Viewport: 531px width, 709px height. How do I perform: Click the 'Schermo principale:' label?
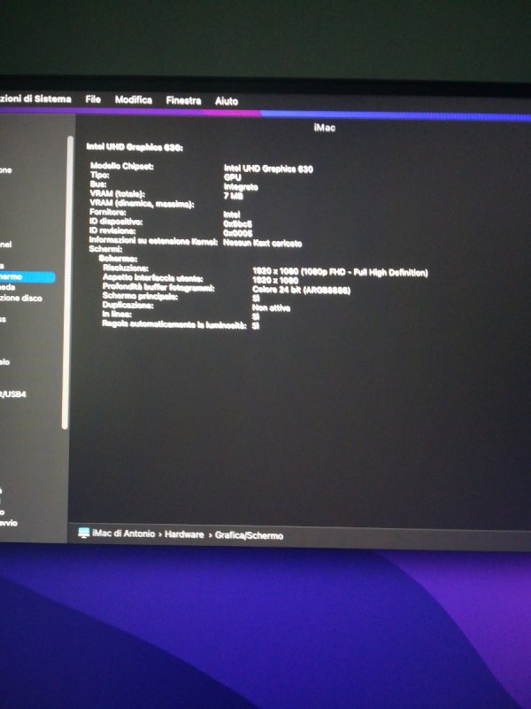(140, 296)
